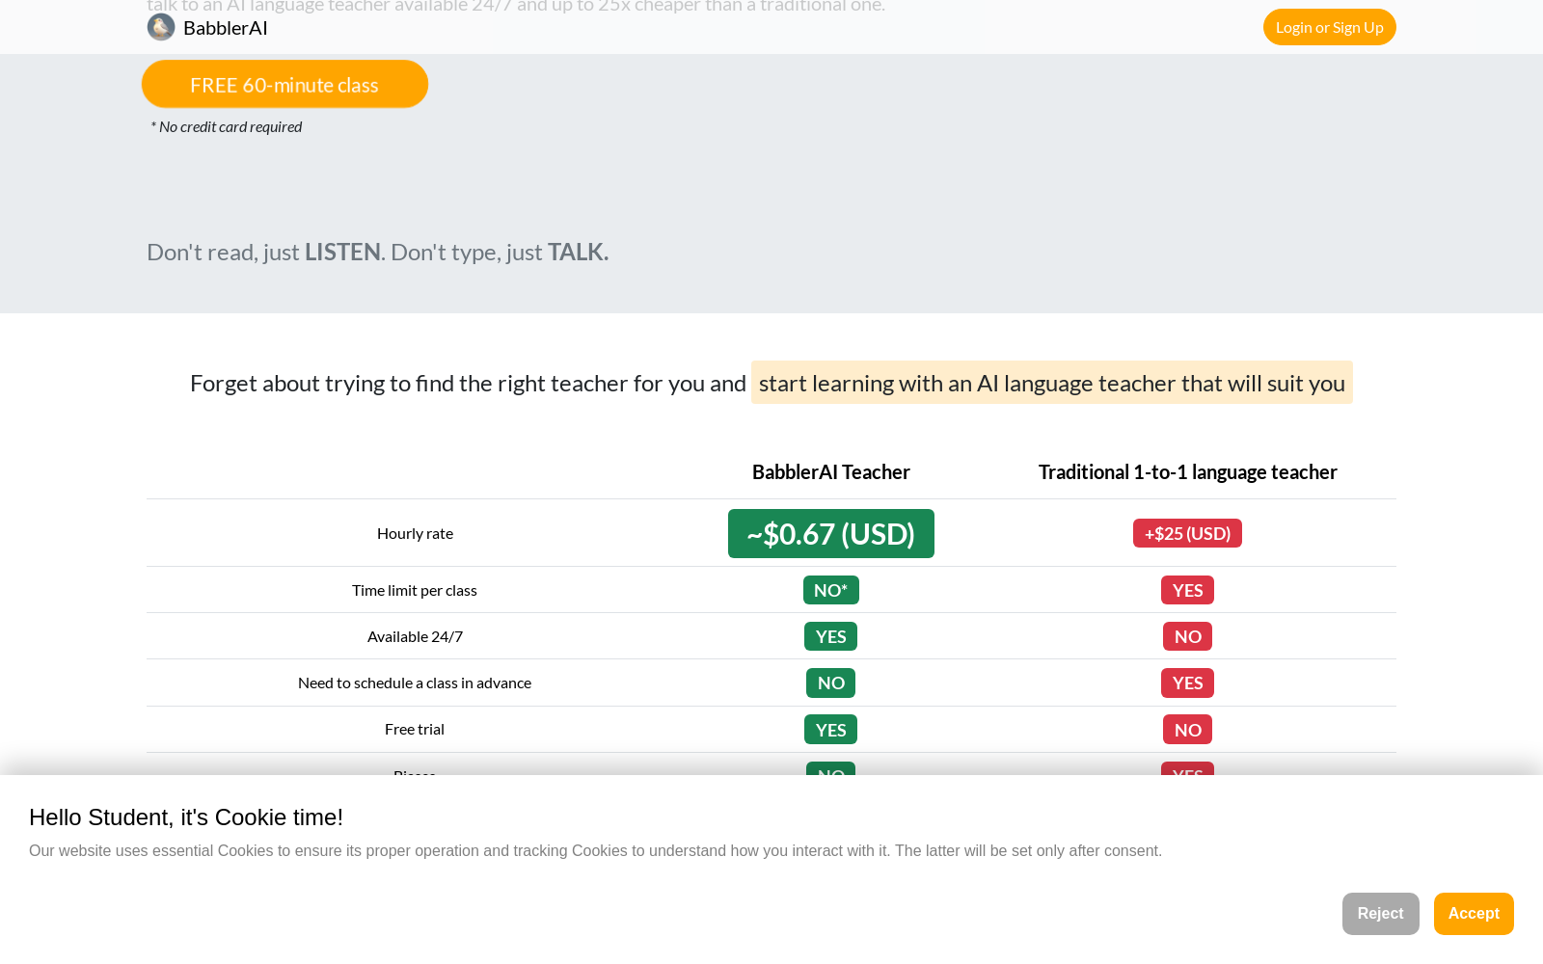Click the +$25 (USD) price badge
Image resolution: width=1543 pixels, height=964 pixels.
click(1187, 533)
